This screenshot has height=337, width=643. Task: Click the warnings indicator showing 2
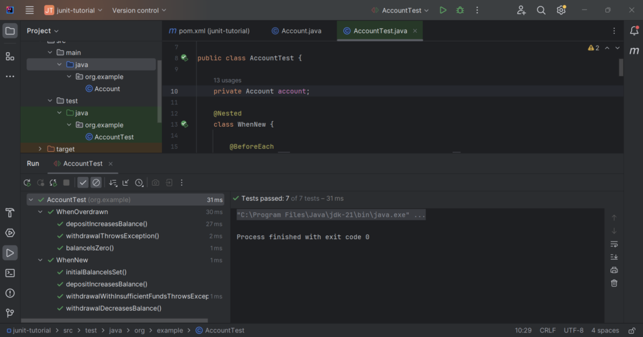point(593,48)
